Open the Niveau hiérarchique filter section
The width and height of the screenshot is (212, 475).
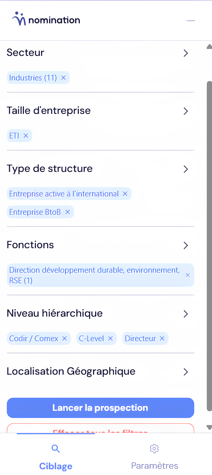pyautogui.click(x=186, y=314)
